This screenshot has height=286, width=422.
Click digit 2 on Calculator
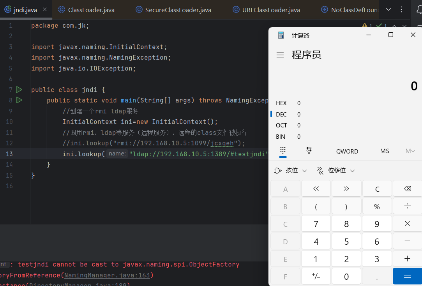tap(346, 259)
